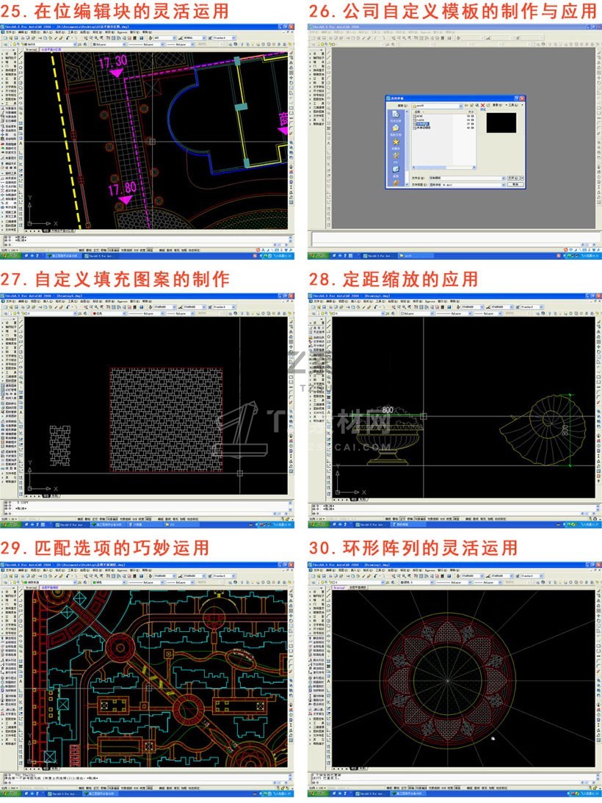
Task: Click 打开 button in the template dialog
Action: [513, 178]
